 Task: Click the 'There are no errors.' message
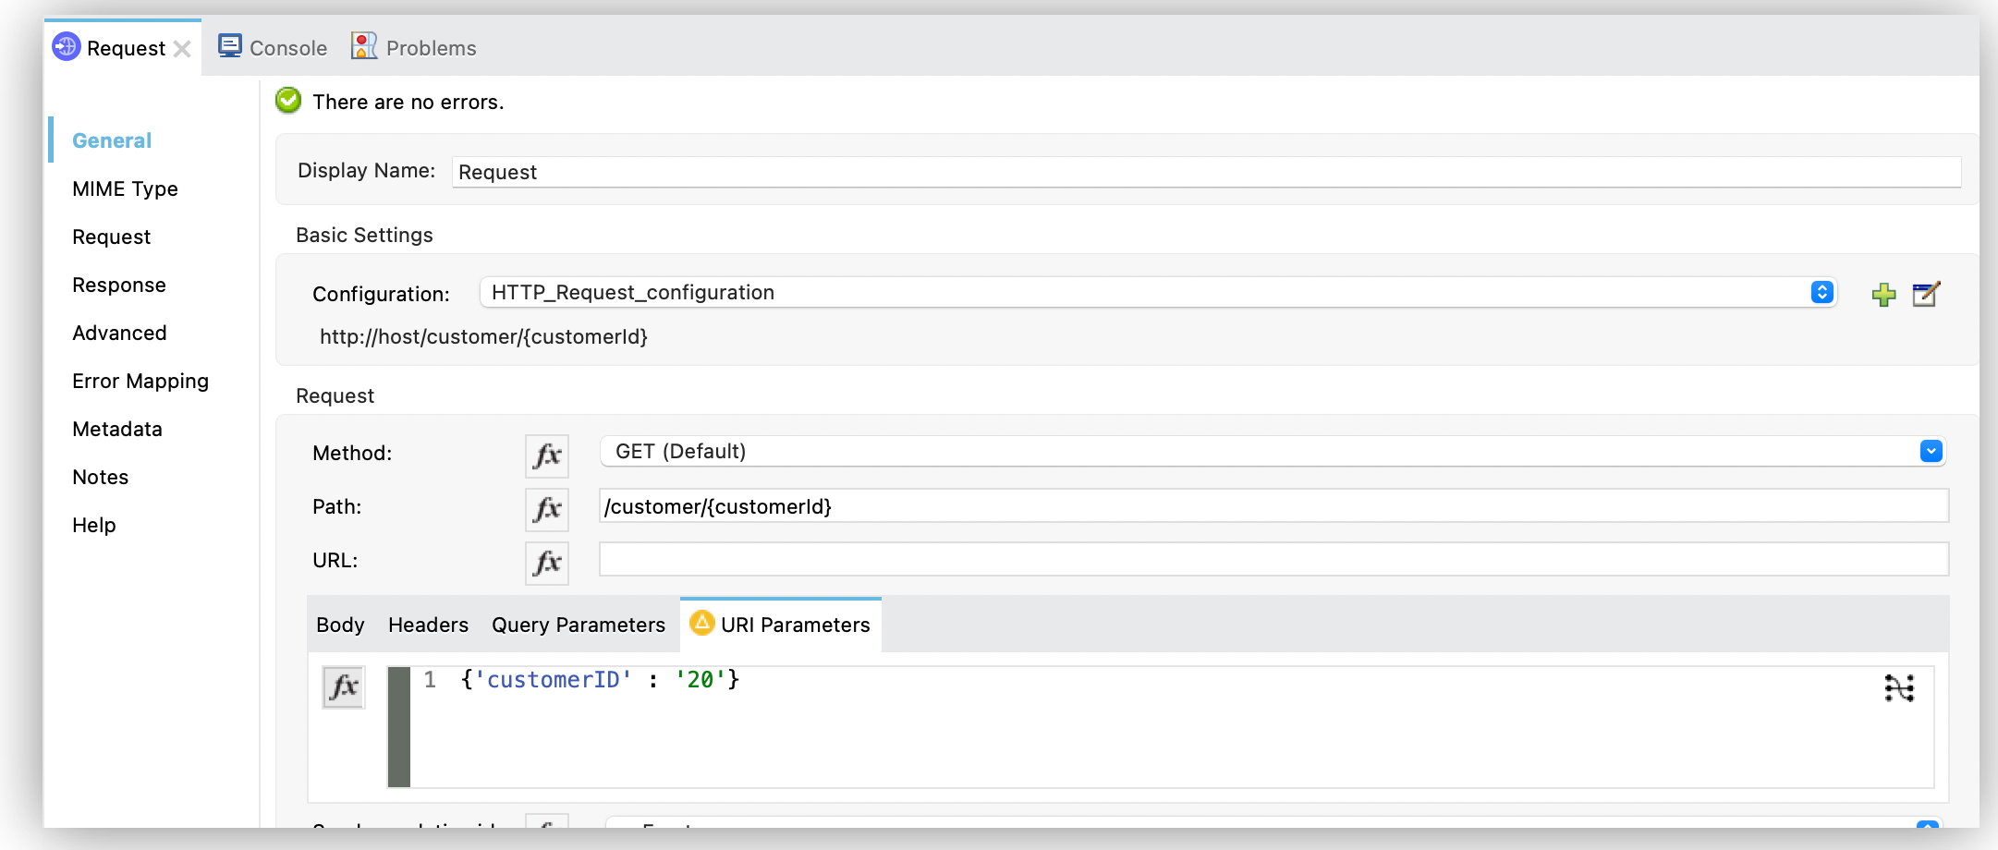[x=408, y=102]
